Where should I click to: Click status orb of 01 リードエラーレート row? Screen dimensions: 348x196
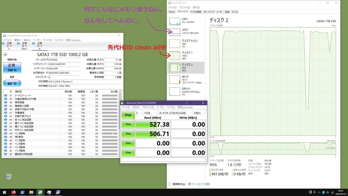click(x=6, y=95)
